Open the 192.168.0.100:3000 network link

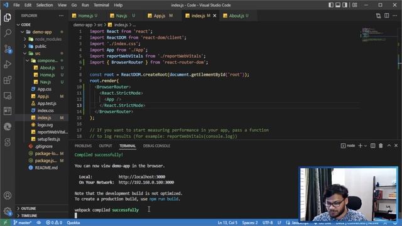coord(146,183)
